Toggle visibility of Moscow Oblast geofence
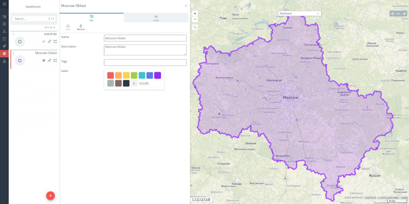 click(x=44, y=60)
